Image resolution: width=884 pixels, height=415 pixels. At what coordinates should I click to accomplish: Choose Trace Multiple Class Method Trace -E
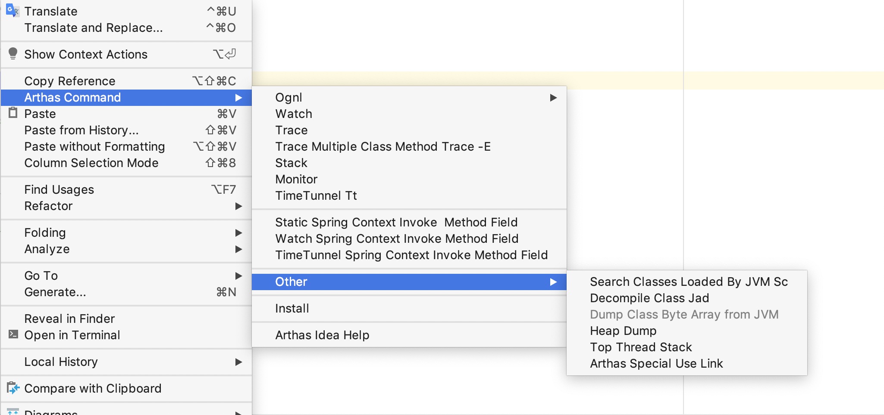click(x=409, y=146)
